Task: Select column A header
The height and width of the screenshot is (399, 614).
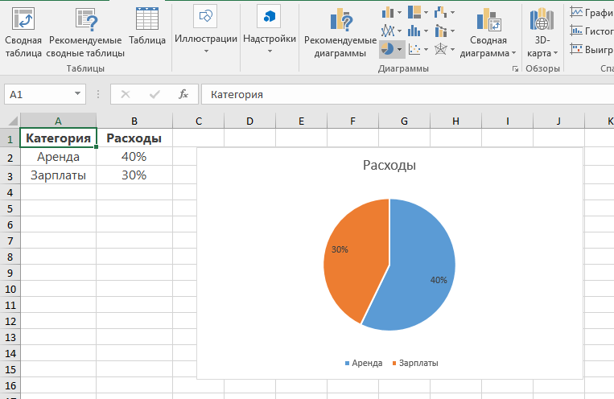Action: tap(58, 121)
